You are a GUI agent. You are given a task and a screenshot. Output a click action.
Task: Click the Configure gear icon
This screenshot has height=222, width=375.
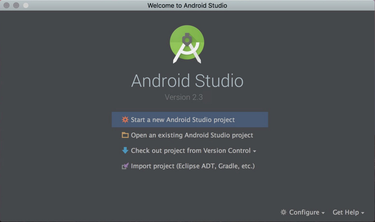coord(283,212)
